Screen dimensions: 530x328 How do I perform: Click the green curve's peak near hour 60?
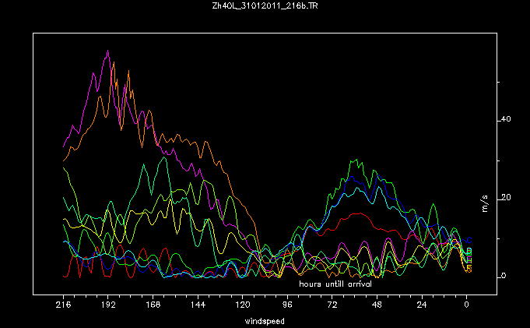tap(354, 160)
